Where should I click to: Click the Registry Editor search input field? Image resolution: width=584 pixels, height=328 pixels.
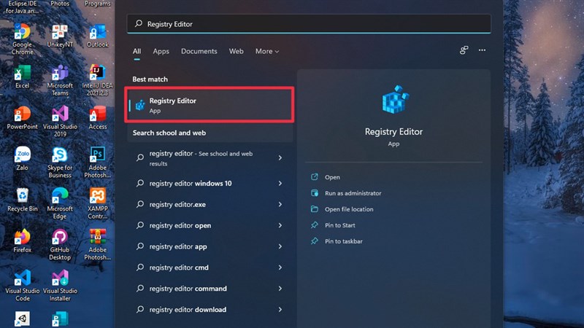coord(309,24)
